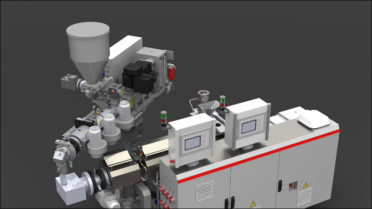This screenshot has width=372, height=209.
Task: Select the black door handle on right cabinet door
Action: pos(280,186)
